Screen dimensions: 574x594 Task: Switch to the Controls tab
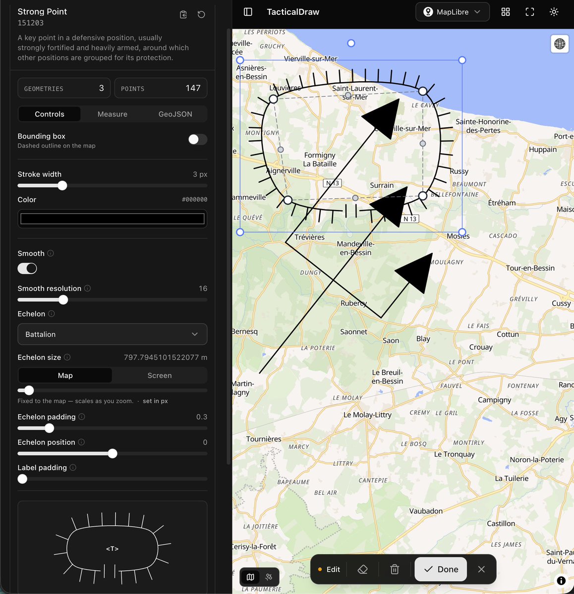pos(50,114)
